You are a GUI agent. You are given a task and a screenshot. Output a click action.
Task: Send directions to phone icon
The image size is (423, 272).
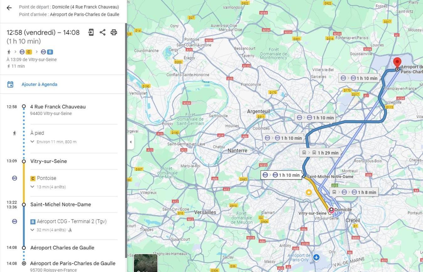click(x=91, y=32)
